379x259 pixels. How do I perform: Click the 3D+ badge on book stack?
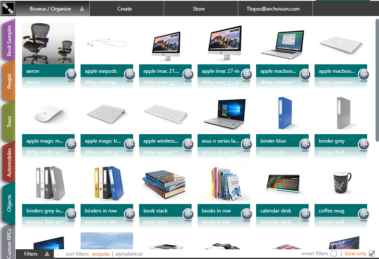click(188, 214)
